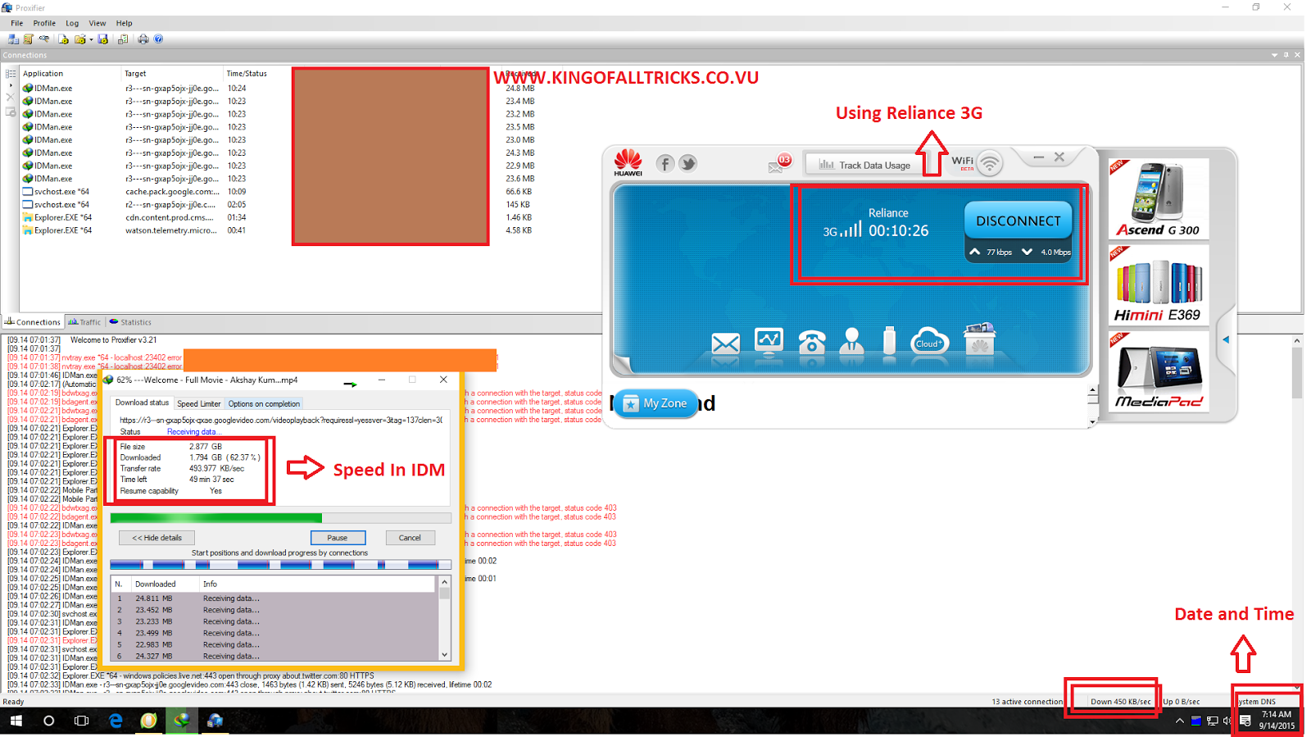The width and height of the screenshot is (1311, 737).
Task: Select the Connections tab at bottom
Action: (33, 322)
